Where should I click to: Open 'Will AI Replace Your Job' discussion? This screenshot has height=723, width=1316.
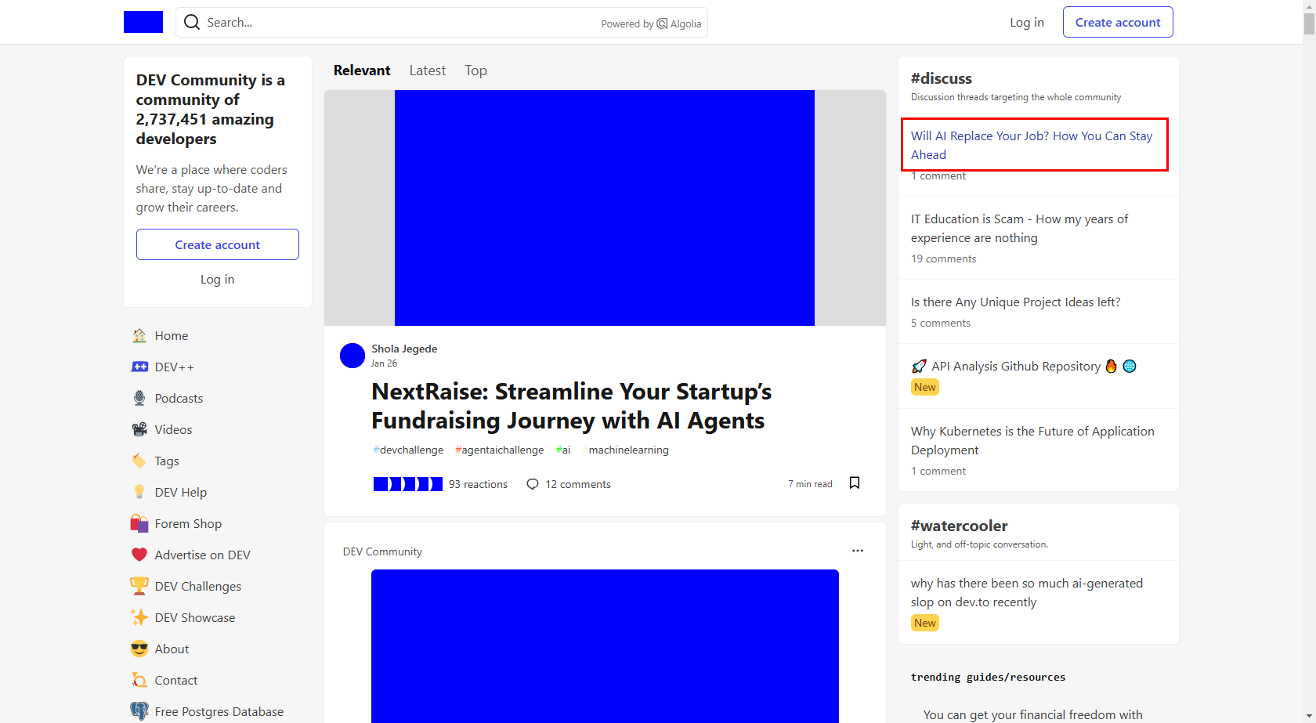coord(1032,145)
